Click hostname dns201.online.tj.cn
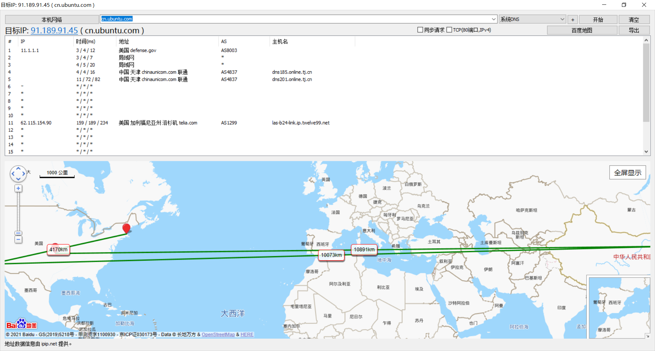 292,79
